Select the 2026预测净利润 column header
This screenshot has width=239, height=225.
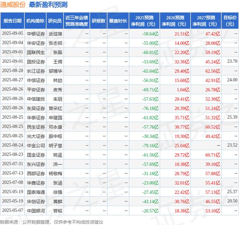coord(175,21)
